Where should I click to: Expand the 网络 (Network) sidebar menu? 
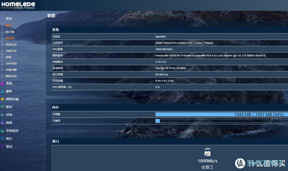click(9, 123)
